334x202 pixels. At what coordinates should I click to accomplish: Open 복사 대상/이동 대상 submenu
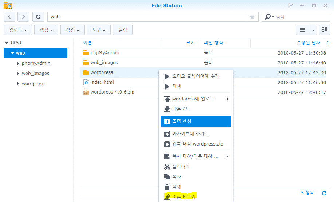196,157
